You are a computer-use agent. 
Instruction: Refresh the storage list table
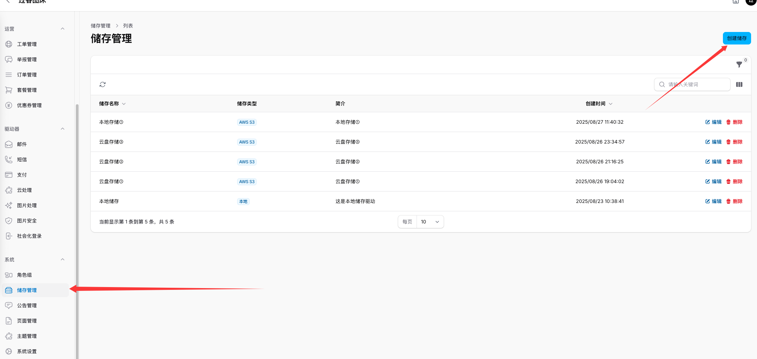click(x=103, y=84)
